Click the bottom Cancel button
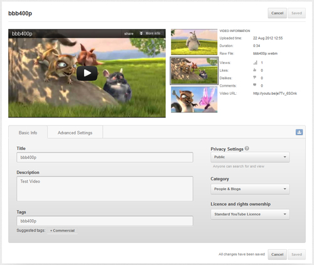The width and height of the screenshot is (314, 265). pyautogui.click(x=277, y=254)
